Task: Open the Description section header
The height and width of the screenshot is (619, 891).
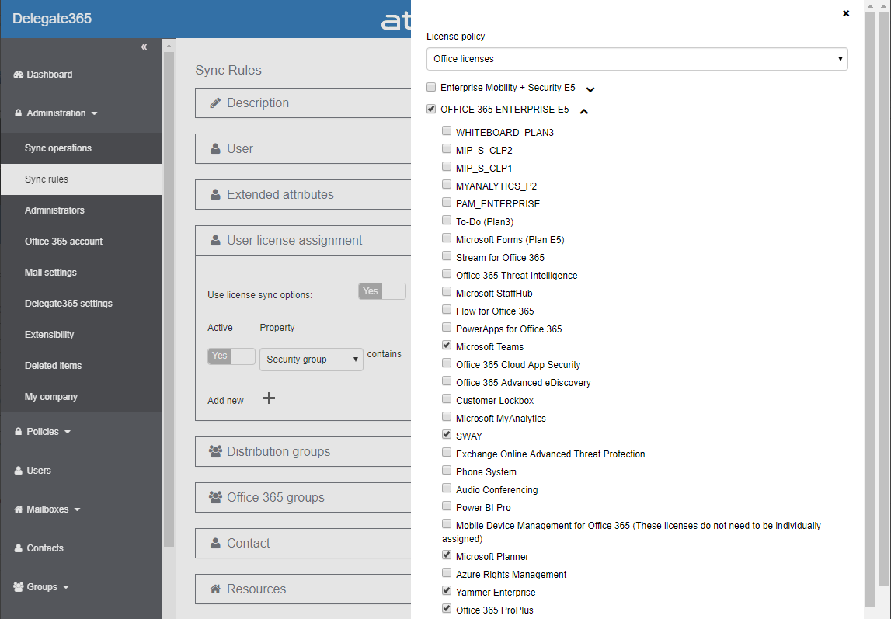Action: click(303, 103)
